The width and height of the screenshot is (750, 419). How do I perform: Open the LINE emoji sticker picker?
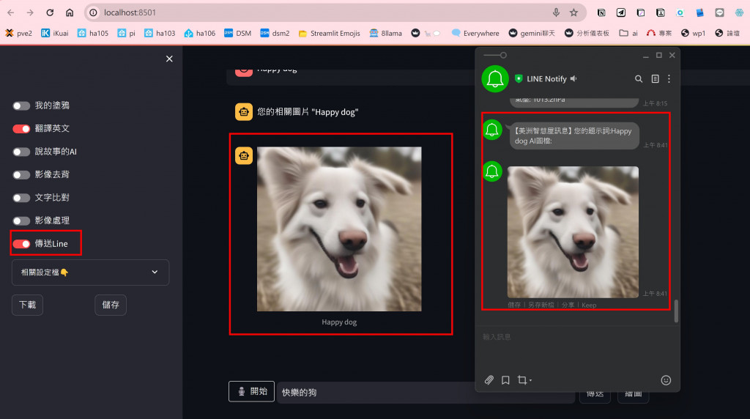pos(666,380)
